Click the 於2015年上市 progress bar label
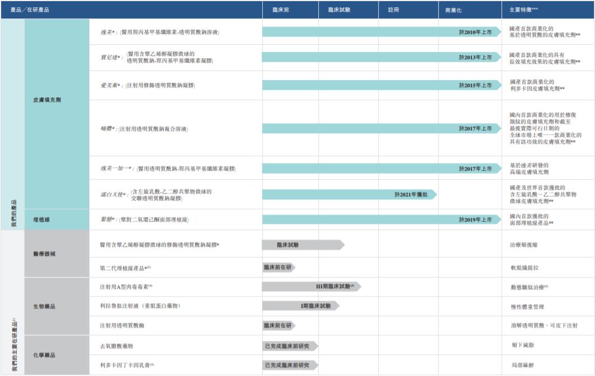Screen dimensions: 595x376 [x=475, y=85]
